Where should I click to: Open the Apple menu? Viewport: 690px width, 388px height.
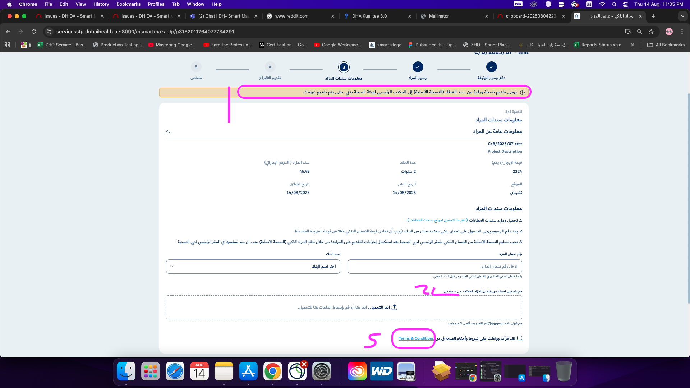click(x=10, y=4)
